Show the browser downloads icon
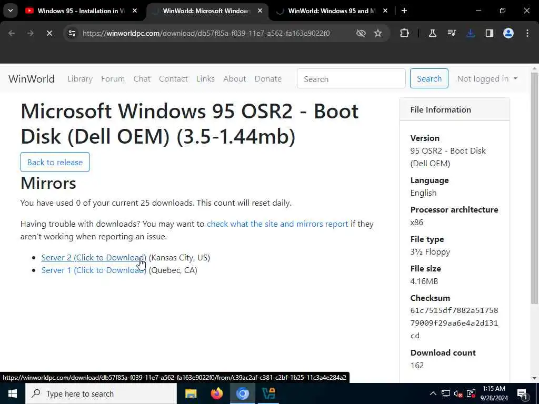The image size is (539, 404). [x=471, y=33]
